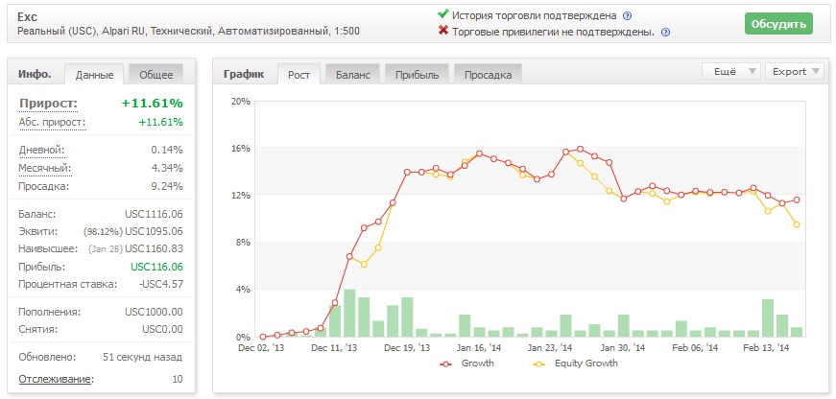Click the Абс. прирост label
The width and height of the screenshot is (836, 399).
click(x=52, y=122)
